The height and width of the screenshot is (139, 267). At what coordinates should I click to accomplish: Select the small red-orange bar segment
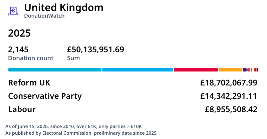(249, 70)
